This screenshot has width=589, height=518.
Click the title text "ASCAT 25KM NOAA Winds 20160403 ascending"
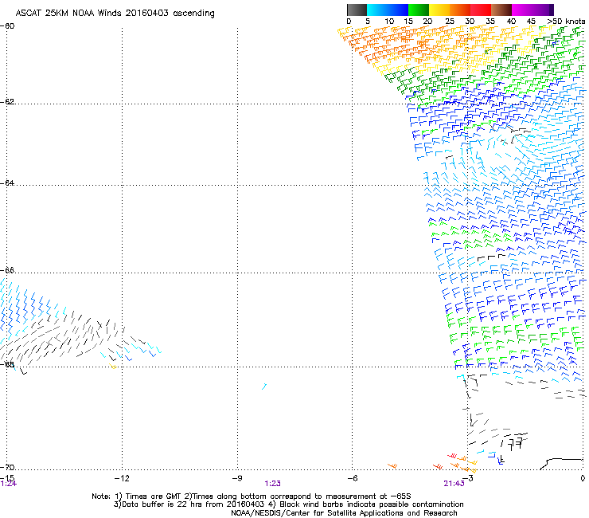pos(115,14)
